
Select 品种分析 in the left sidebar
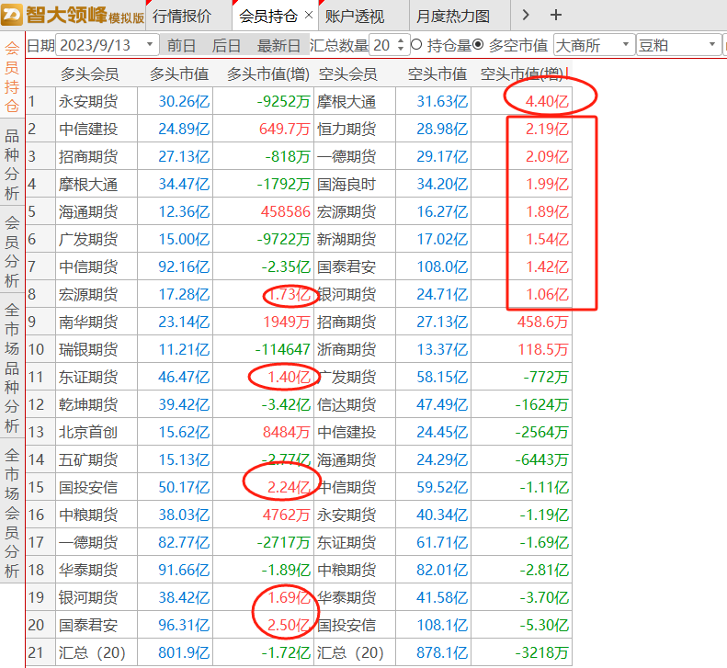click(12, 164)
